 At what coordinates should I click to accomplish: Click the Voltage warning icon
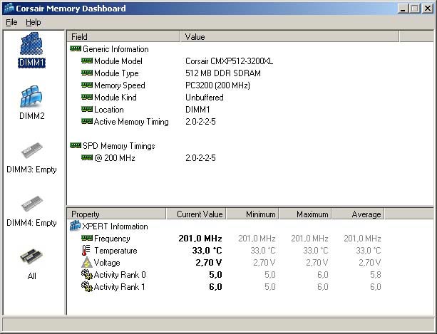tap(86, 263)
